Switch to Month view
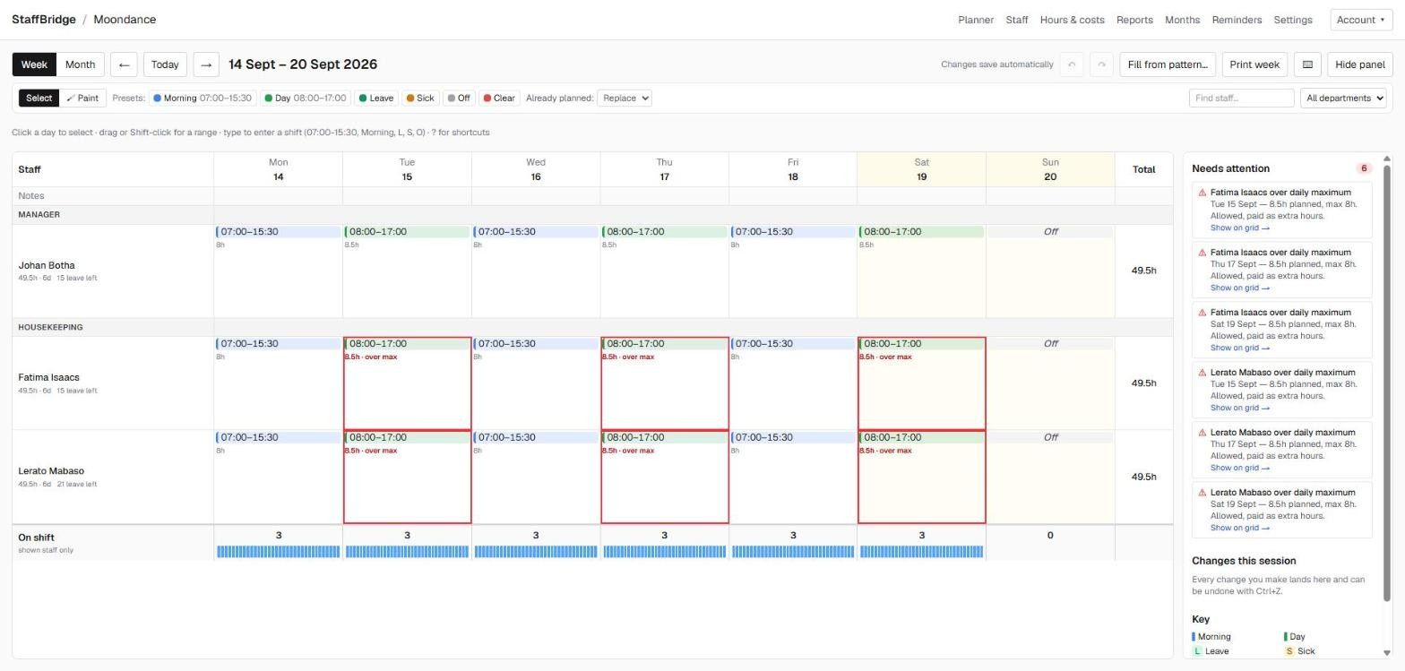The image size is (1405, 671). (80, 65)
